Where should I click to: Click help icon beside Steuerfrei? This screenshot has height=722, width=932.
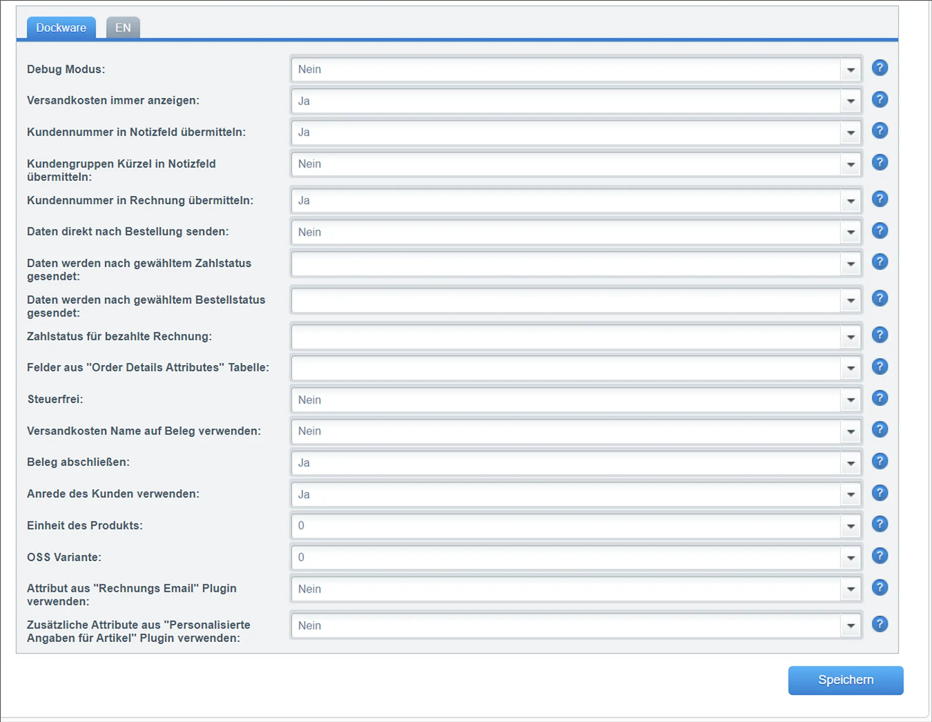pos(880,398)
